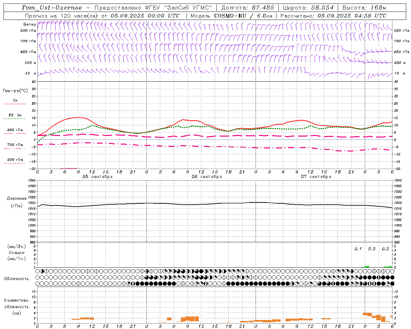The image size is (411, 329).
Task: Click the left '500 гПа' wind level label
Action: tap(28, 31)
